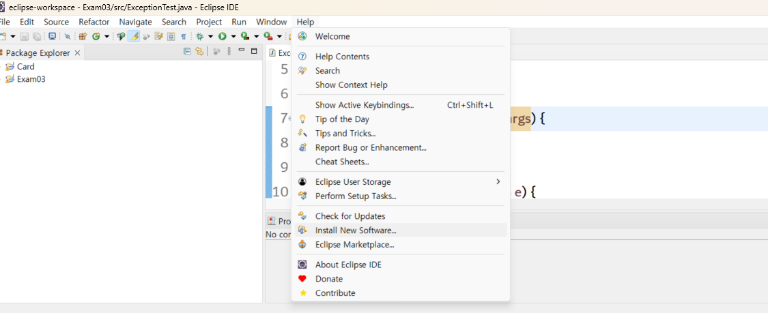Select the ExceptionTest.java editor tab

click(280, 53)
